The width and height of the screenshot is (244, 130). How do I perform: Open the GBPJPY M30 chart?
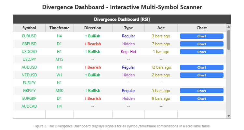(x=201, y=91)
